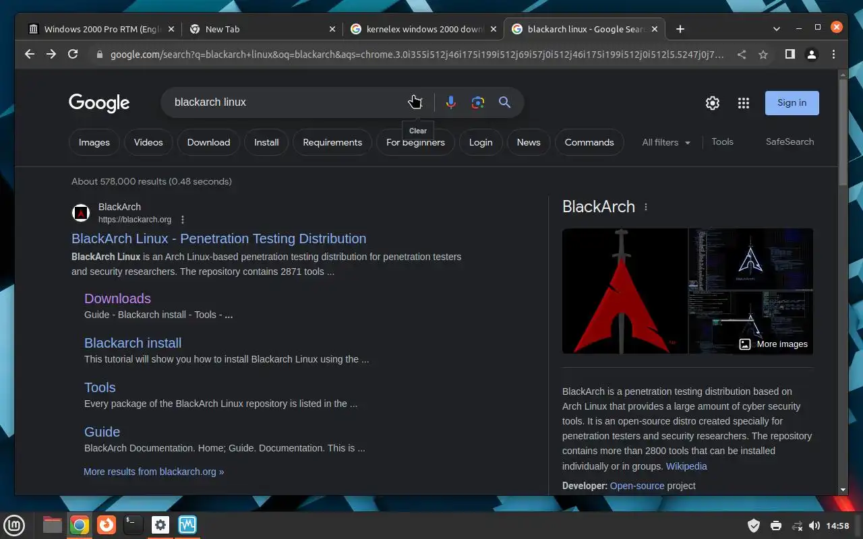The height and width of the screenshot is (539, 863).
Task: Bookmark this page with the star icon
Action: coord(763,55)
